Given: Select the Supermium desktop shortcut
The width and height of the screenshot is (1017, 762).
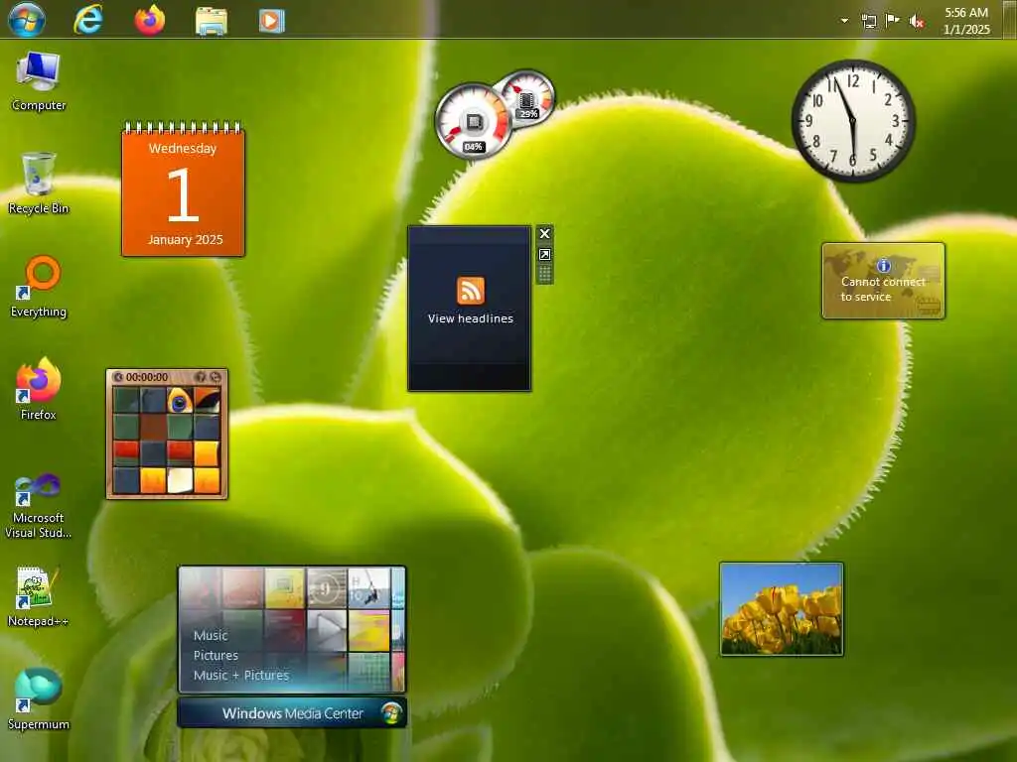Looking at the screenshot, I should click(x=39, y=699).
